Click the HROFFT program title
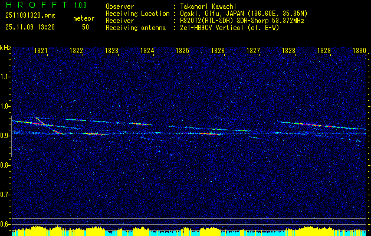This screenshot has width=371, height=236. coord(37,5)
